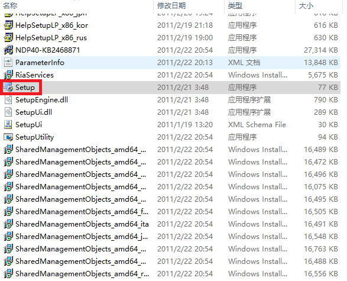Click the HelpSetupLP_x86_rus application icon
Screen dimensions: 347x281
coord(8,38)
